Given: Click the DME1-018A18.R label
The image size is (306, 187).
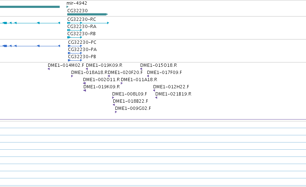Looking at the screenshot, I should click(x=90, y=73).
